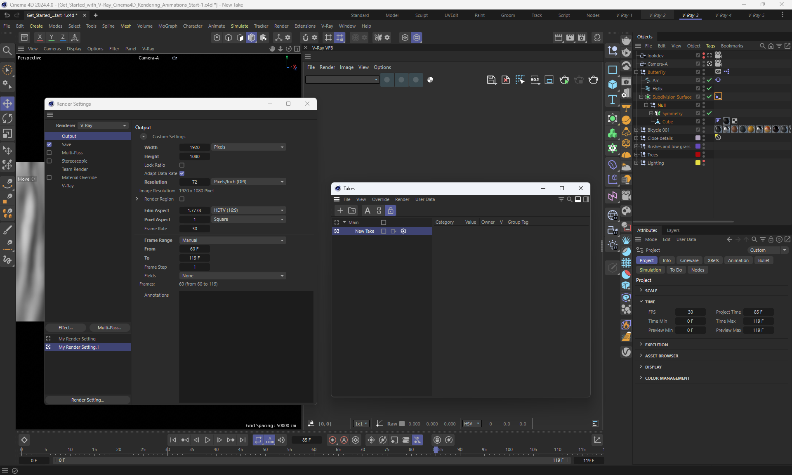Click the red Trees layer color swatch

[698, 155]
